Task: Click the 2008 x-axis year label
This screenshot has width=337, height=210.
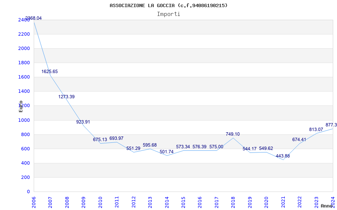Action: (x=67, y=202)
